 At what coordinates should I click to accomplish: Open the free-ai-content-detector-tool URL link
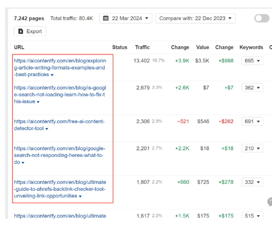coord(59,125)
